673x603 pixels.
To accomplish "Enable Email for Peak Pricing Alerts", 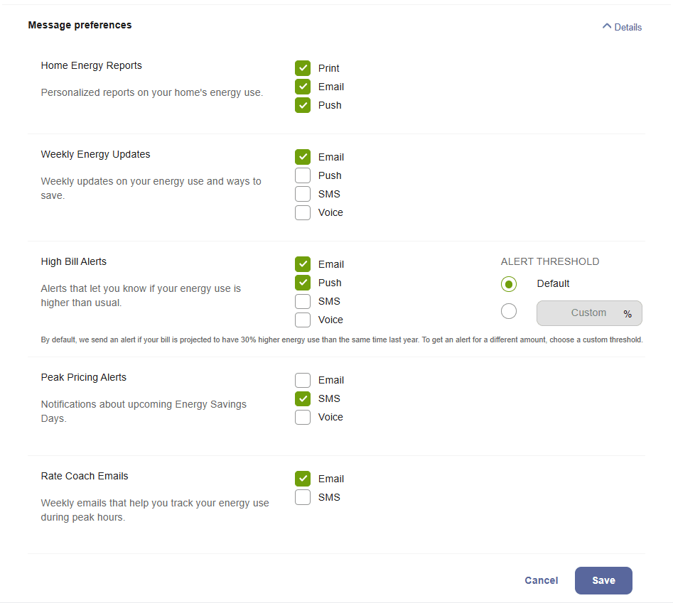I will tap(303, 380).
